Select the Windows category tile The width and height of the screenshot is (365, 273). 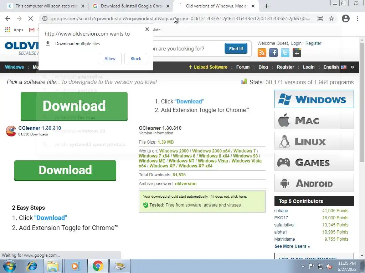pyautogui.click(x=314, y=99)
